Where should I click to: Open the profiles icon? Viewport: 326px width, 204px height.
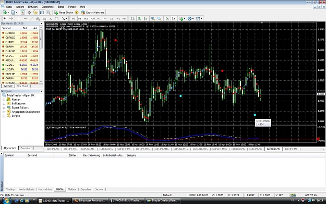[x=13, y=13]
